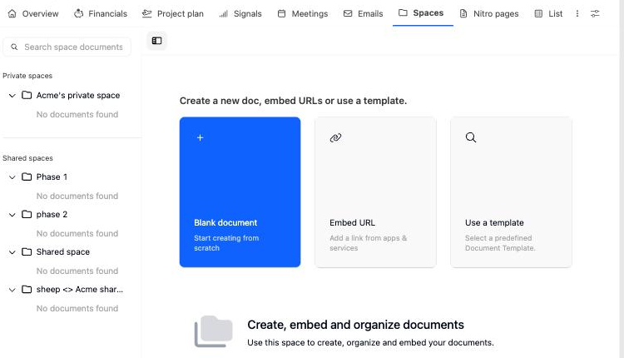Click the Financials piggy bank icon
Viewport: 624px width, 358px height.
(x=78, y=13)
